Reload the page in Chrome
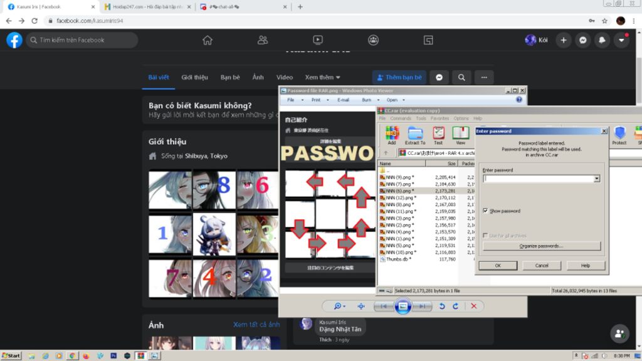This screenshot has width=642, height=361. tap(34, 21)
